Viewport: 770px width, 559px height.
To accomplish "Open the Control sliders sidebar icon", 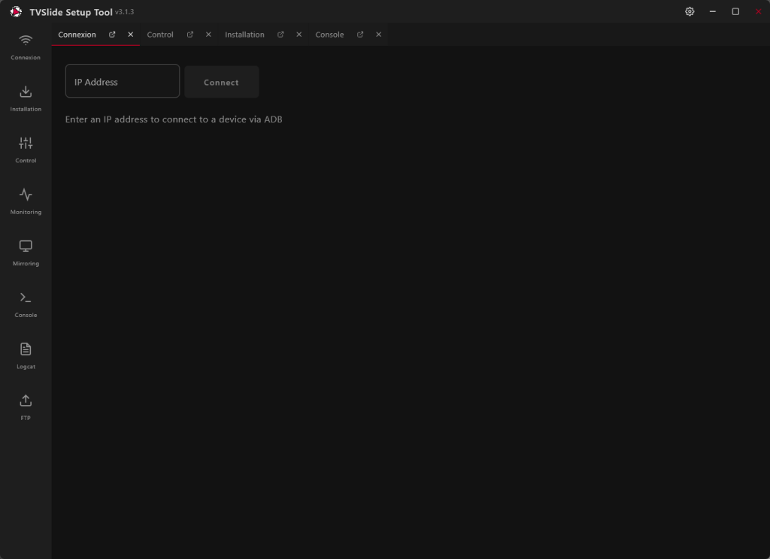I will pos(26,144).
